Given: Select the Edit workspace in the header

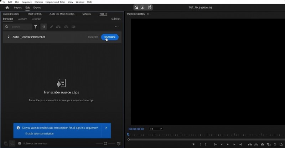Looking at the screenshot, I should pos(27,7).
